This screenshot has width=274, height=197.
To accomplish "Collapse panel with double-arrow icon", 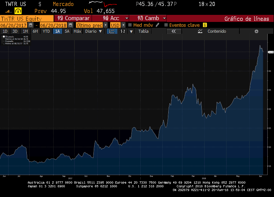I will (x=174, y=31).
